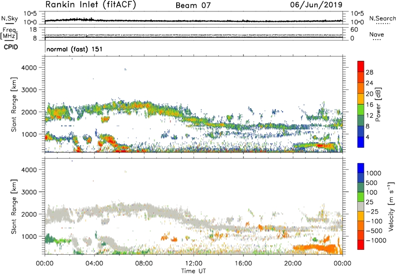Click the "N.Sky" legend label

tap(9, 18)
